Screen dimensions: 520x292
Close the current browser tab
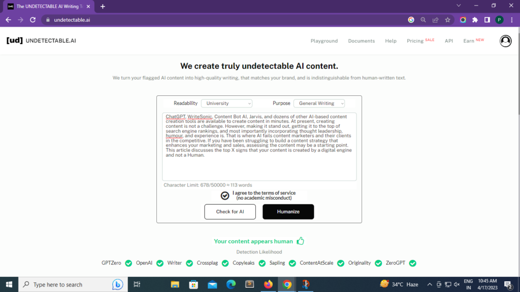(x=88, y=6)
